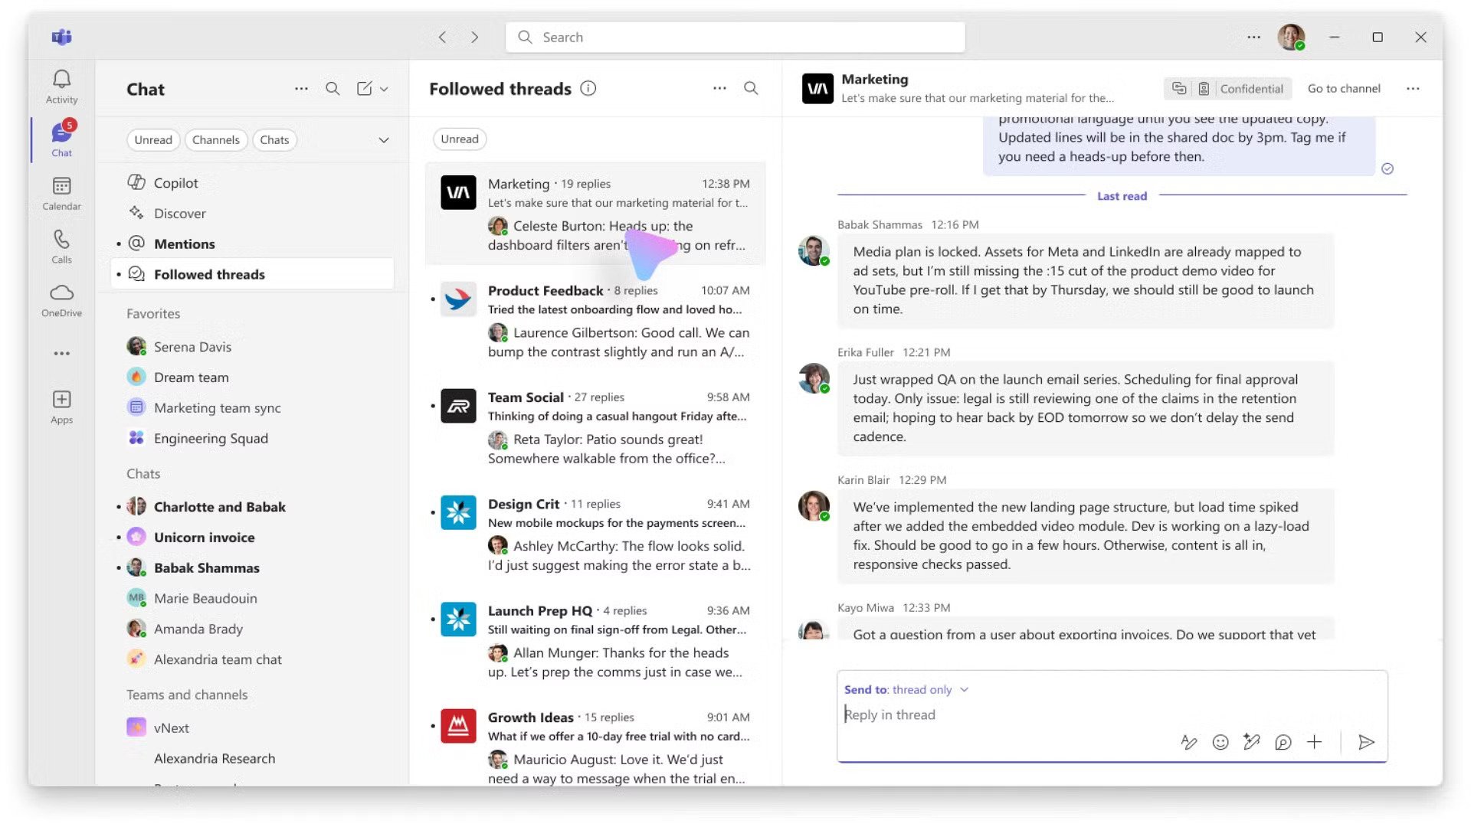This screenshot has width=1471, height=827.
Task: Open text formatting options in compose box
Action: click(1188, 741)
